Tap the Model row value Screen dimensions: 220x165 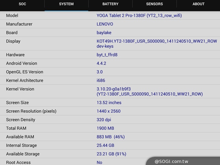139,15
